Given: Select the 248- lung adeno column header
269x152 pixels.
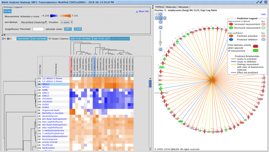Looking at the screenshot, I should click(x=120, y=67).
